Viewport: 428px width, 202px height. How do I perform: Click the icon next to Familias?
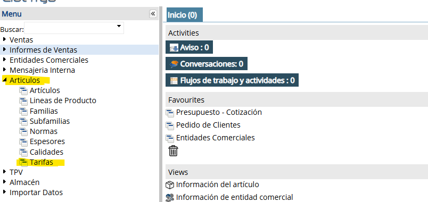(23, 112)
